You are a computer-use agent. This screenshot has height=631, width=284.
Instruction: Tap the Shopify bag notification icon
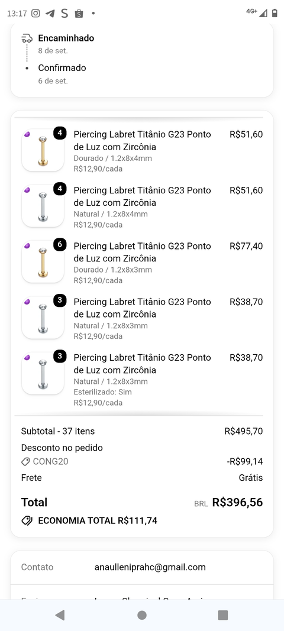tap(79, 13)
